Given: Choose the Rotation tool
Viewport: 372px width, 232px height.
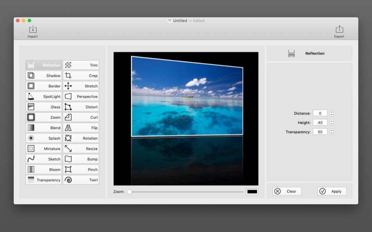Looking at the screenshot, I should click(x=81, y=138).
